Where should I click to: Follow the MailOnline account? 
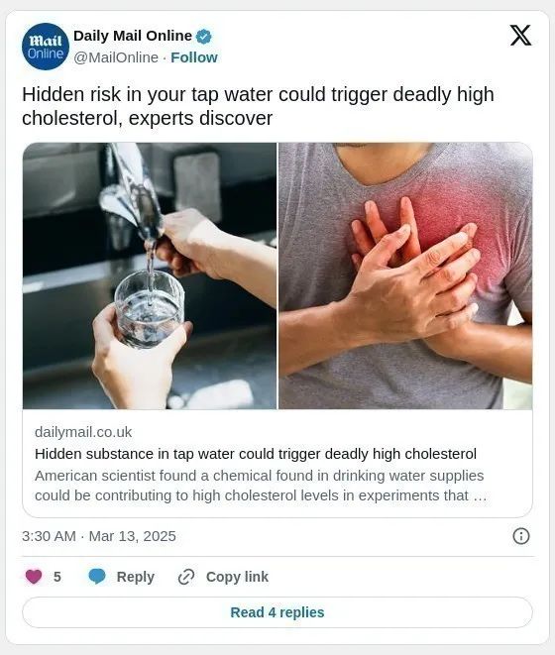pos(194,57)
